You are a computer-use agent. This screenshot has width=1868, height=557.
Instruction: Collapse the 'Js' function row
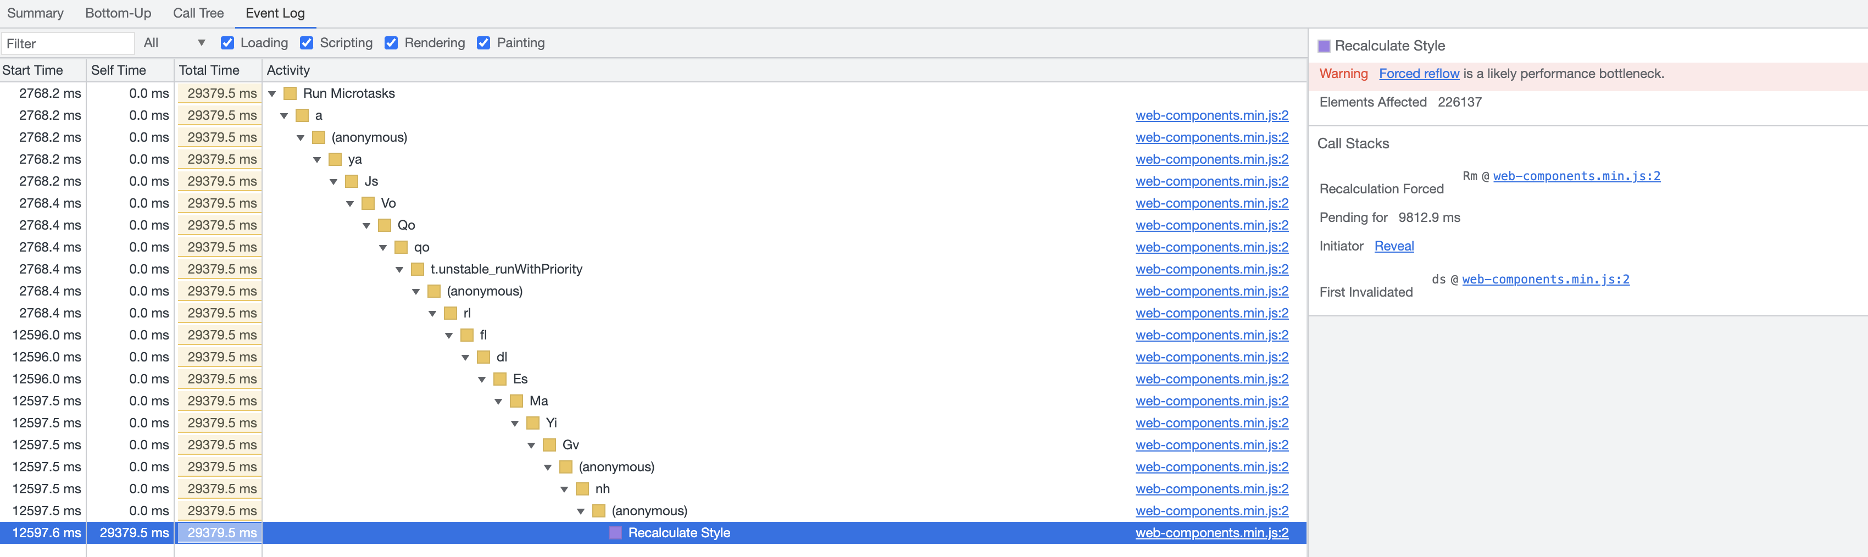tap(333, 181)
